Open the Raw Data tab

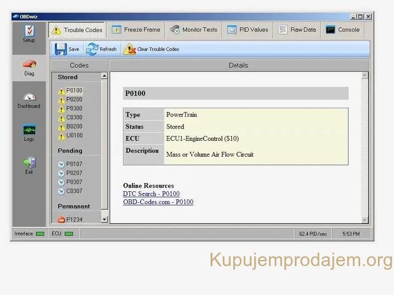pyautogui.click(x=297, y=29)
